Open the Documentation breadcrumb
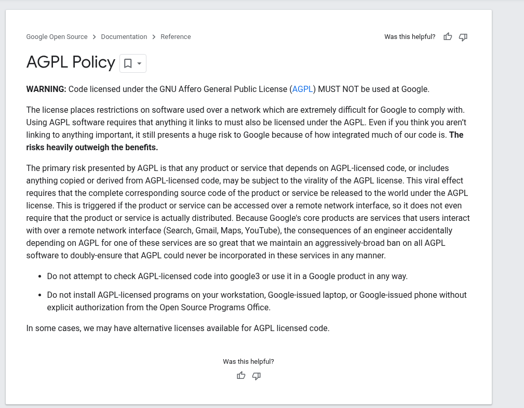The height and width of the screenshot is (408, 524). (x=124, y=37)
